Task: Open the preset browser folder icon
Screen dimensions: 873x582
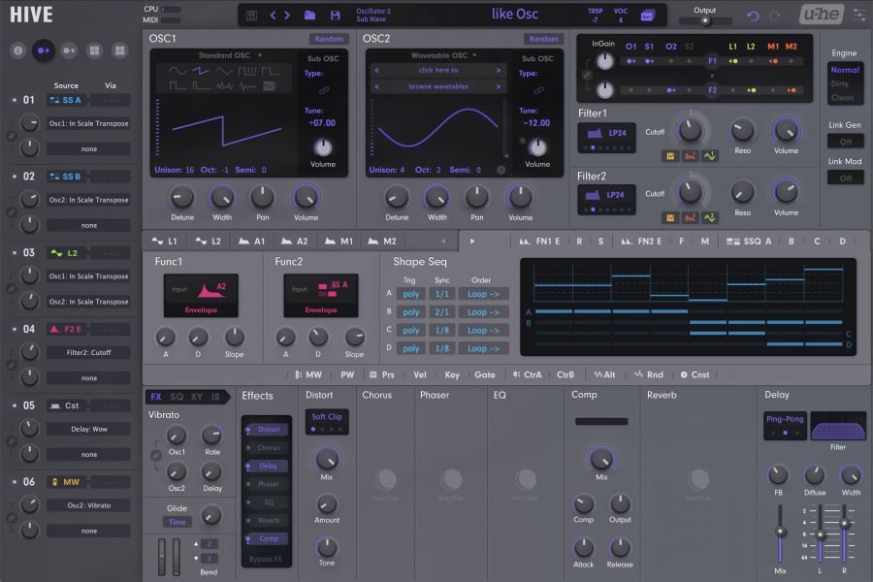Action: [x=309, y=16]
